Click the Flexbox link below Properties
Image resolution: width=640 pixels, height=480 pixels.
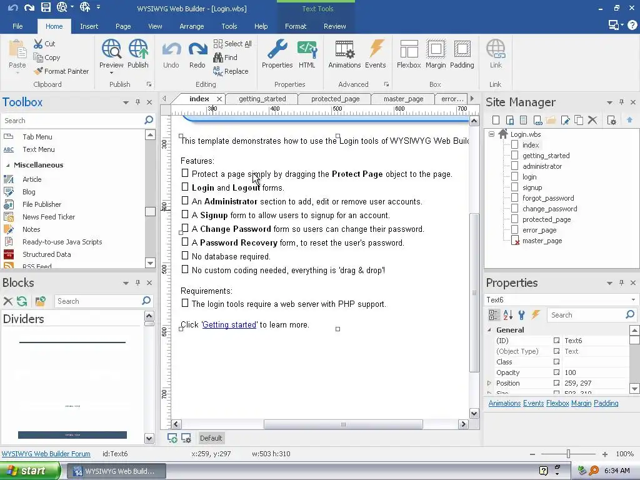coord(557,403)
